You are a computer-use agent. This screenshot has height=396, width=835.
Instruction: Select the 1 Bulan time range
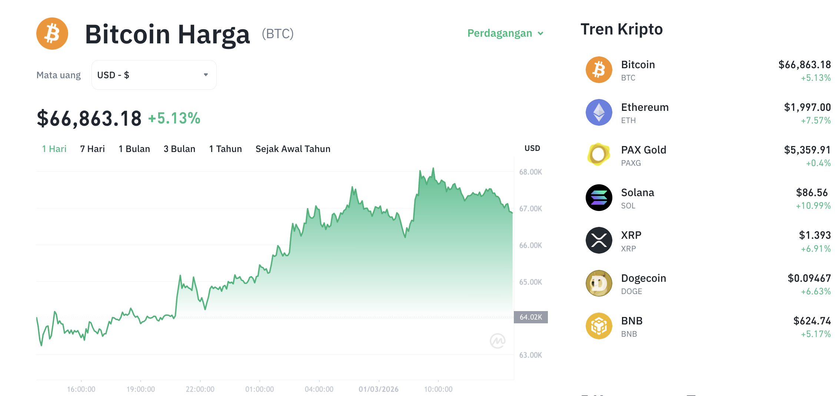[x=134, y=149]
